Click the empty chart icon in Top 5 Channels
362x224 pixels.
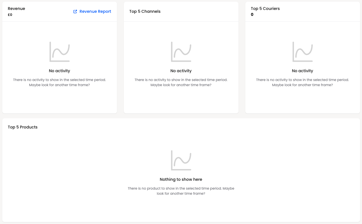click(x=181, y=52)
